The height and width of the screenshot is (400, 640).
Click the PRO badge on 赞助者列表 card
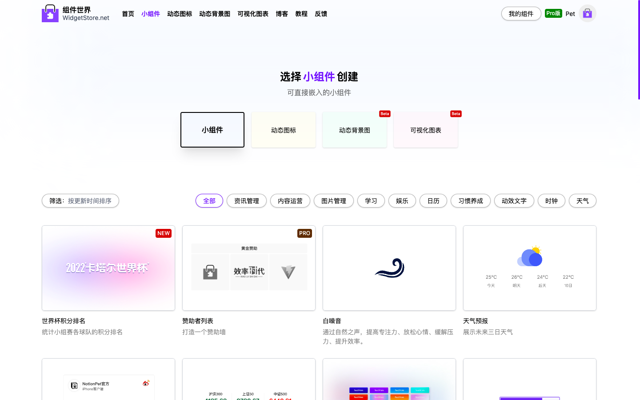click(304, 233)
